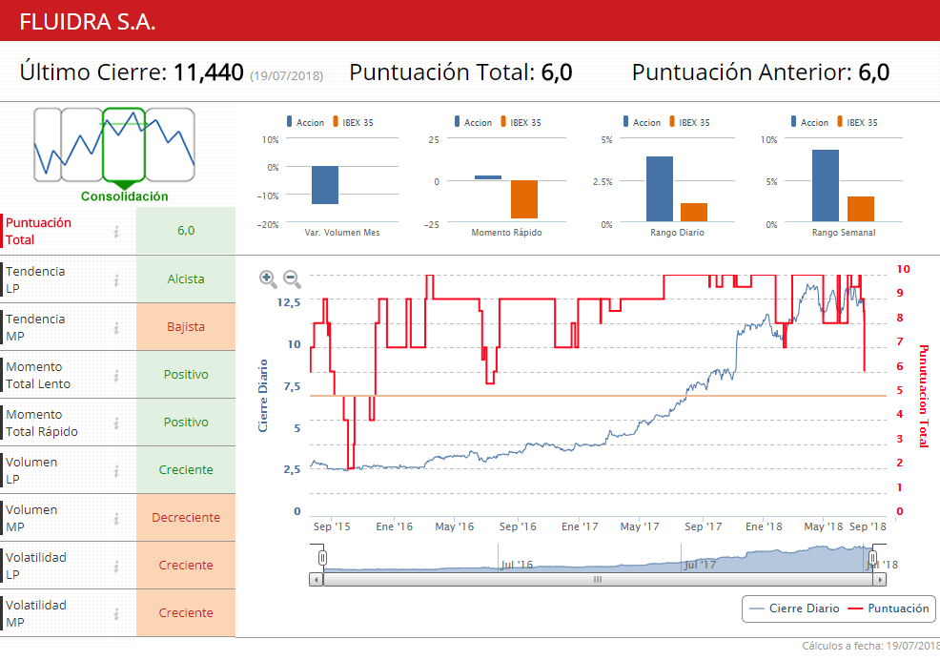Click the Alcista value of Tendencia LP
This screenshot has height=660, width=940.
click(x=186, y=279)
